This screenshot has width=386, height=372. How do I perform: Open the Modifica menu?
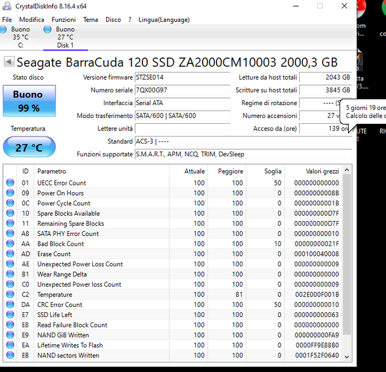click(32, 19)
